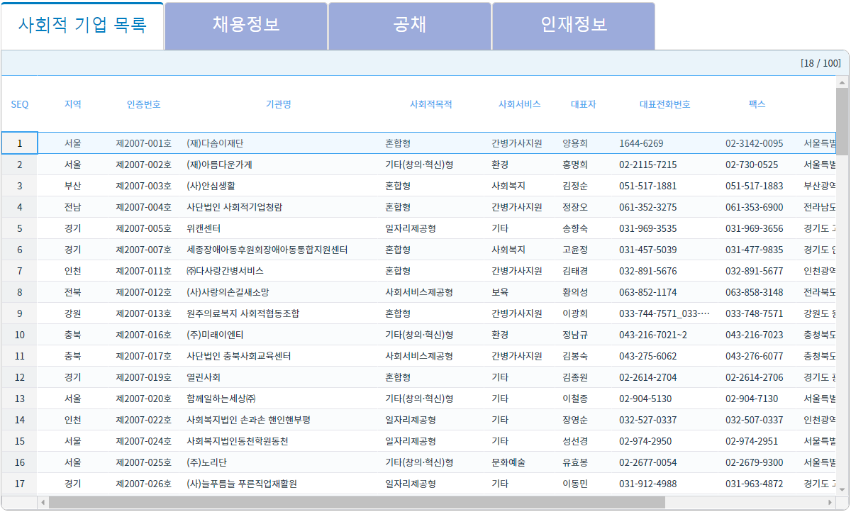
Task: Select row number 9 header
Action: pos(20,313)
